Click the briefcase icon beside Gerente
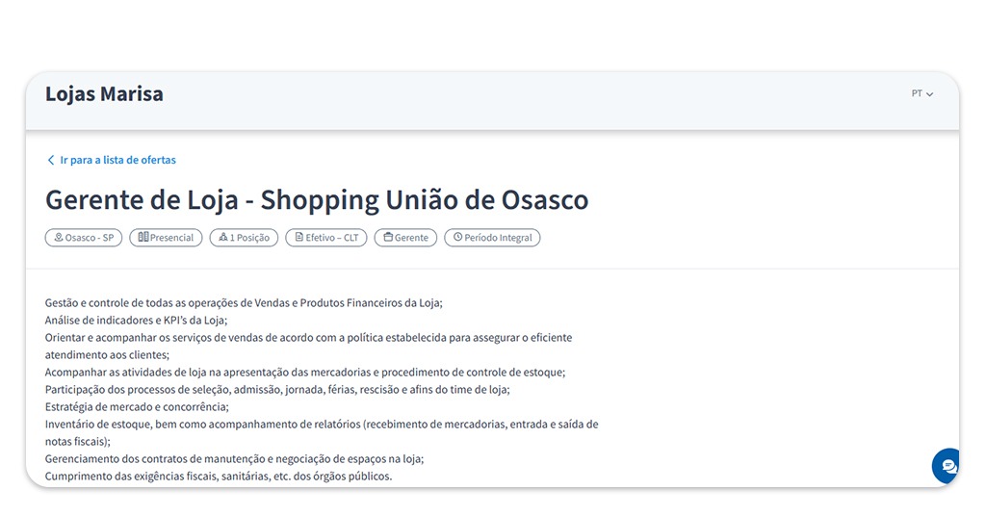The width and height of the screenshot is (986, 516). (389, 238)
